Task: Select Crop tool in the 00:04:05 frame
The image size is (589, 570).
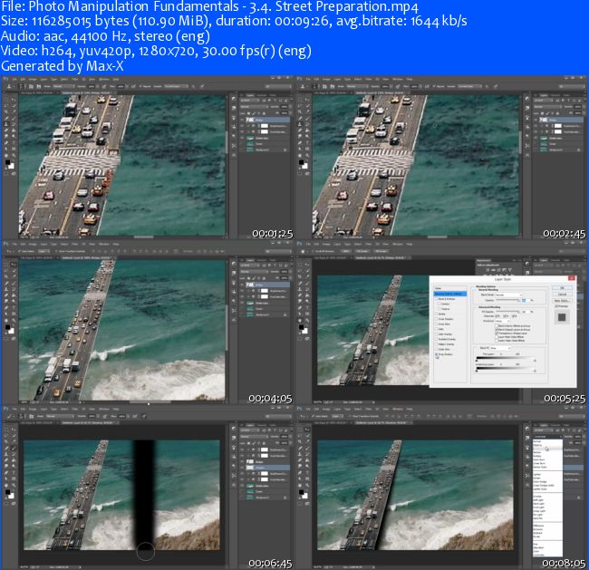Action: coord(6,276)
